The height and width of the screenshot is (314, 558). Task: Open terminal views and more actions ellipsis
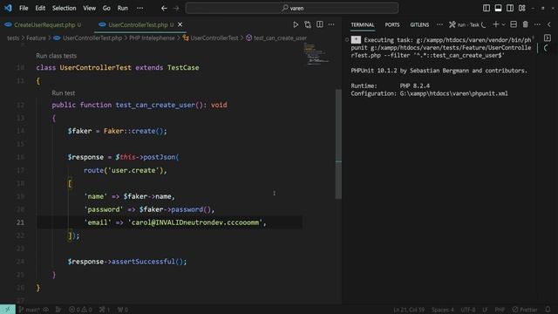click(537, 24)
